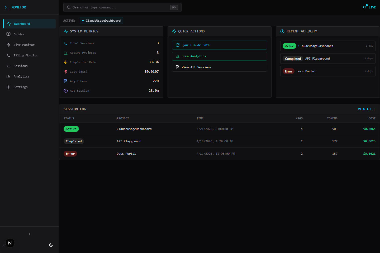Click the $0.0023 cost value

click(x=369, y=141)
